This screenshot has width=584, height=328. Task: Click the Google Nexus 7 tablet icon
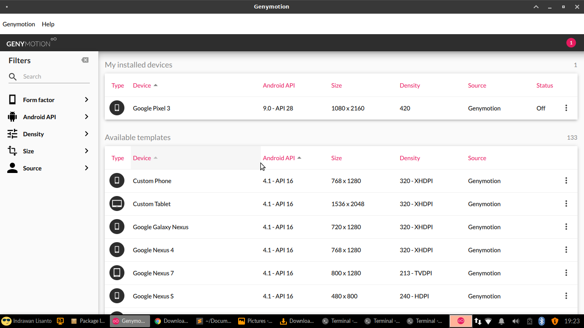[117, 273]
